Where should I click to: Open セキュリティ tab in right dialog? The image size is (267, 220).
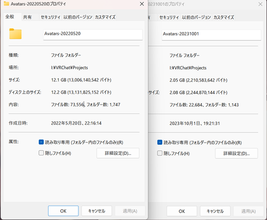[x=169, y=17]
